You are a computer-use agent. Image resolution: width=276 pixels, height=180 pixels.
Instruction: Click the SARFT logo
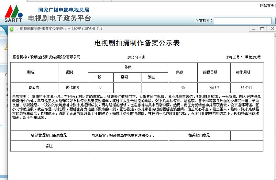click(14, 14)
